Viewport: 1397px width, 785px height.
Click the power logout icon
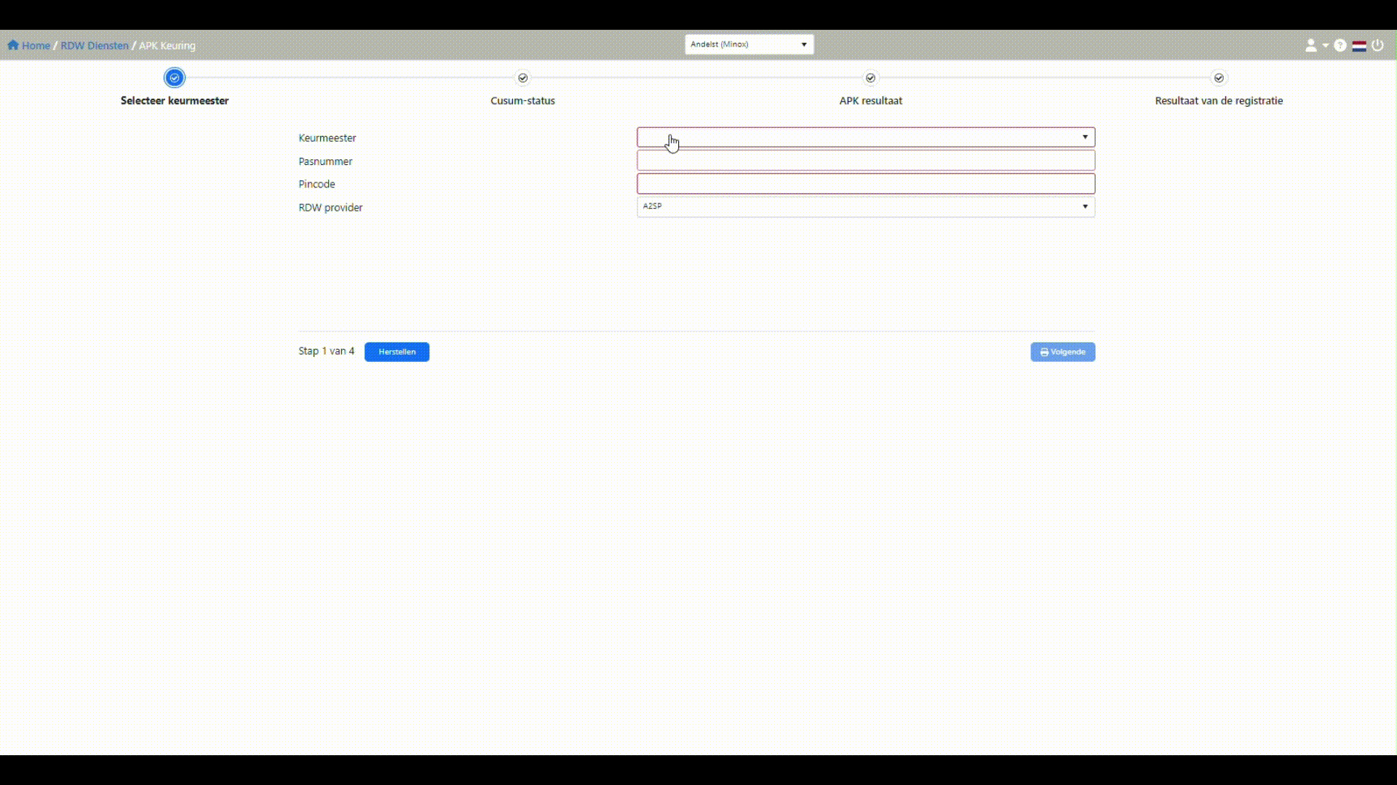[1377, 45]
